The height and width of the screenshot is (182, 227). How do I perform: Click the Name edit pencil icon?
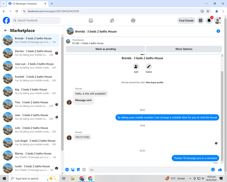tap(148, 66)
